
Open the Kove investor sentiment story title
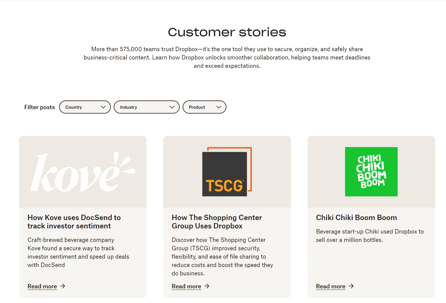point(74,221)
